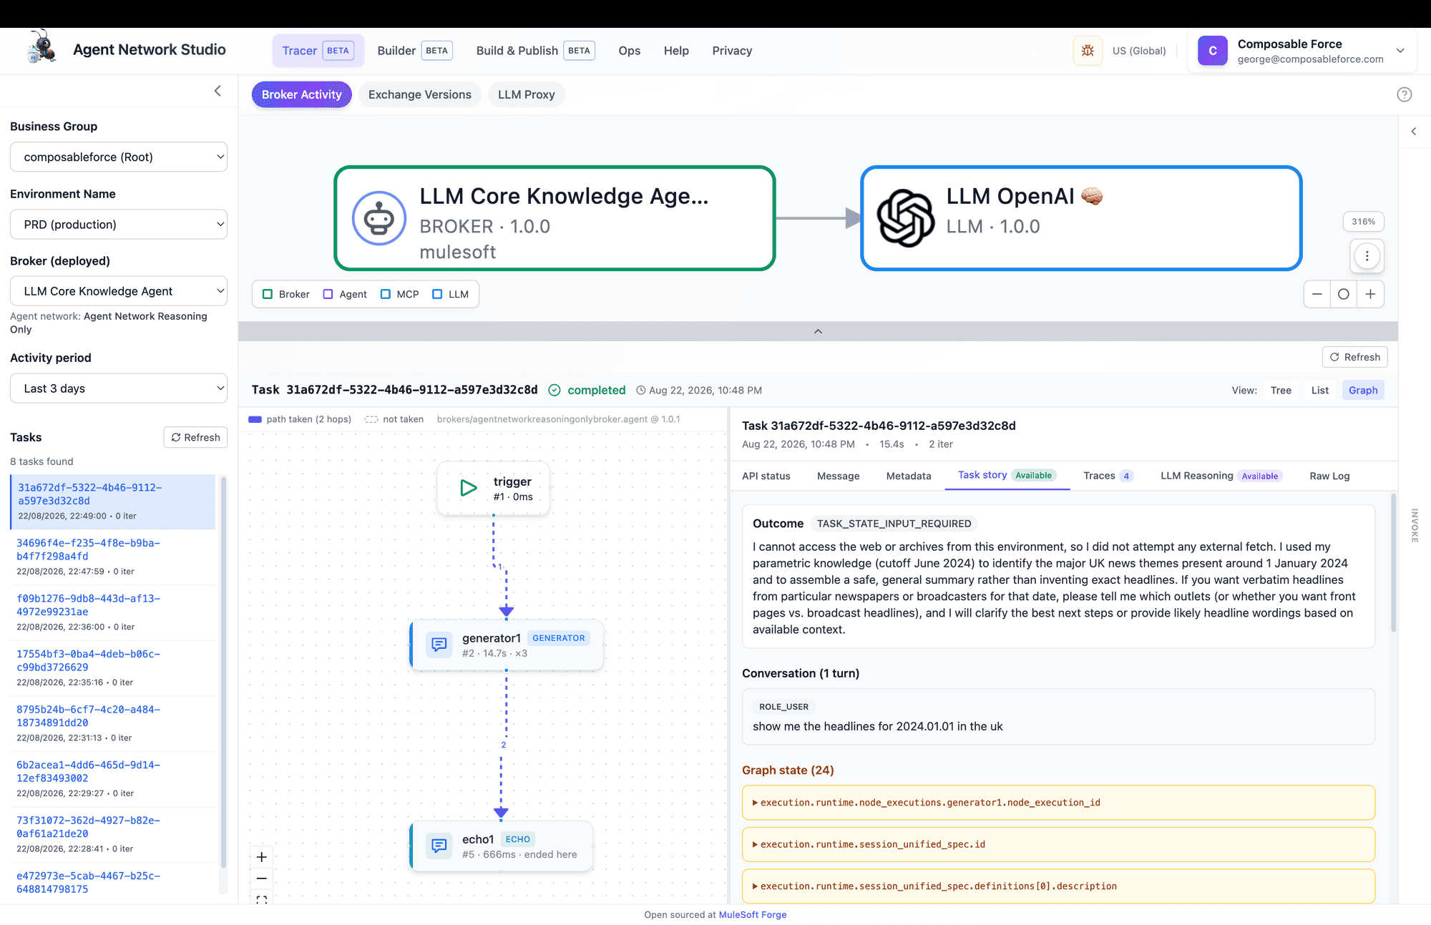Open the Broker (deployed) dropdown
Viewport: 1431px width, 925px height.
coord(119,291)
